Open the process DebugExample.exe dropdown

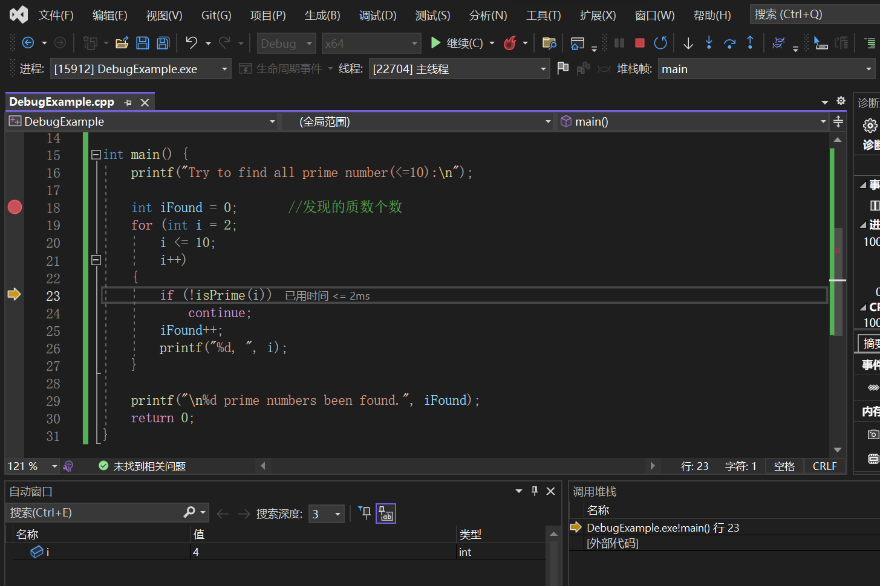(141, 69)
